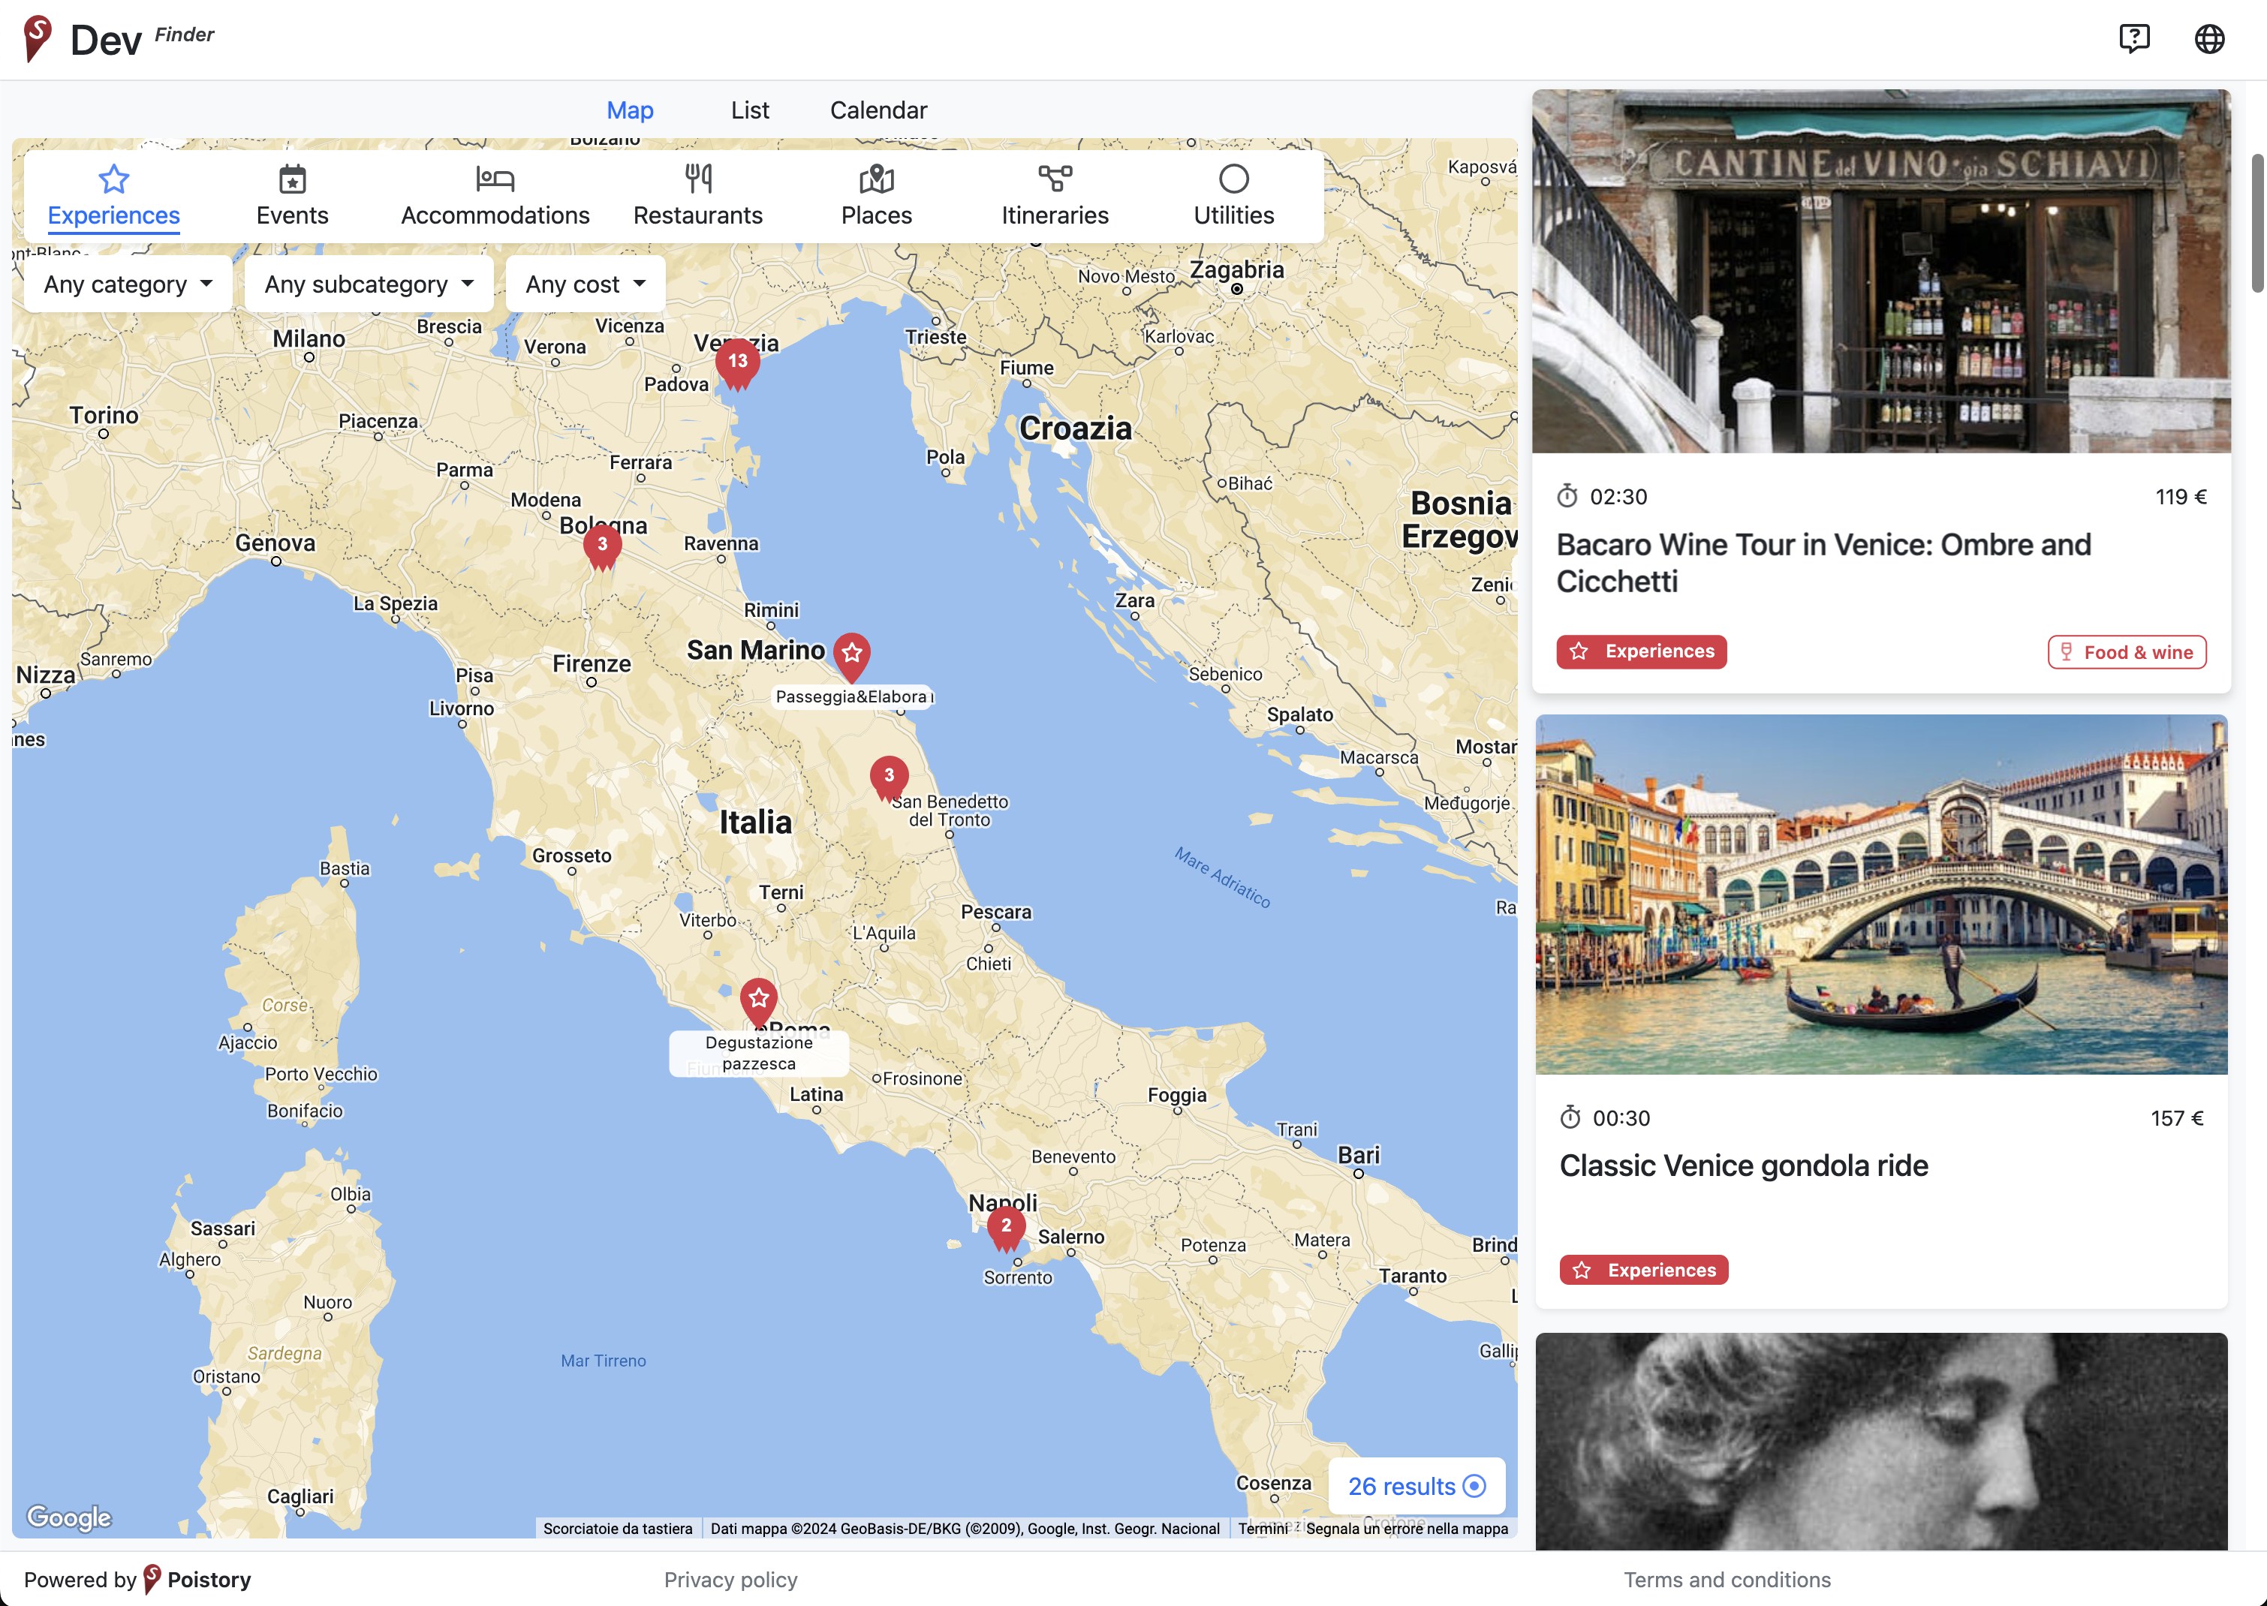Select the Experiences star icon
This screenshot has height=1606, width=2267.
pyautogui.click(x=114, y=179)
